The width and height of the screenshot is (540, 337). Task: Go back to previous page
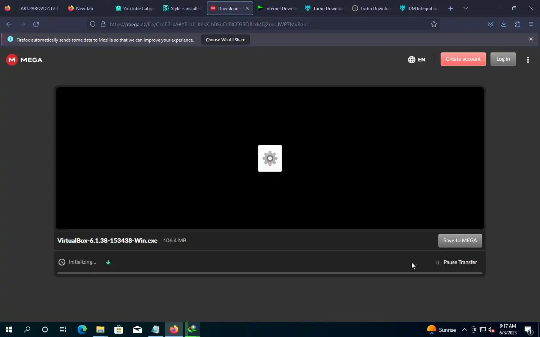point(9,24)
